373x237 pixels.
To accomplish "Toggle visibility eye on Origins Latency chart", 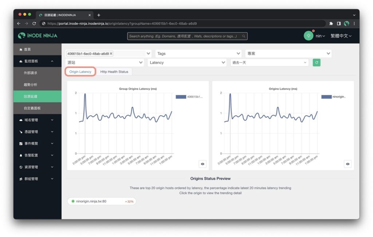I will tap(348, 164).
